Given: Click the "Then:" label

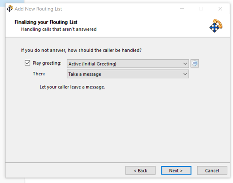Looking at the screenshot, I should point(39,74).
